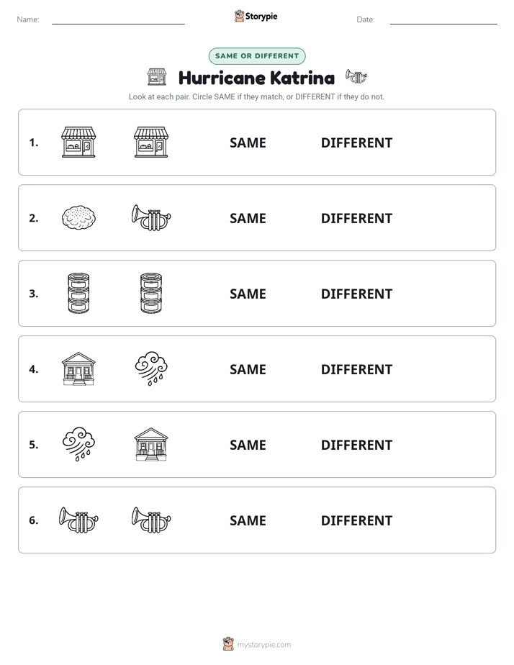Choose SAME for pair 6
This screenshot has height=665, width=514.
tap(248, 520)
